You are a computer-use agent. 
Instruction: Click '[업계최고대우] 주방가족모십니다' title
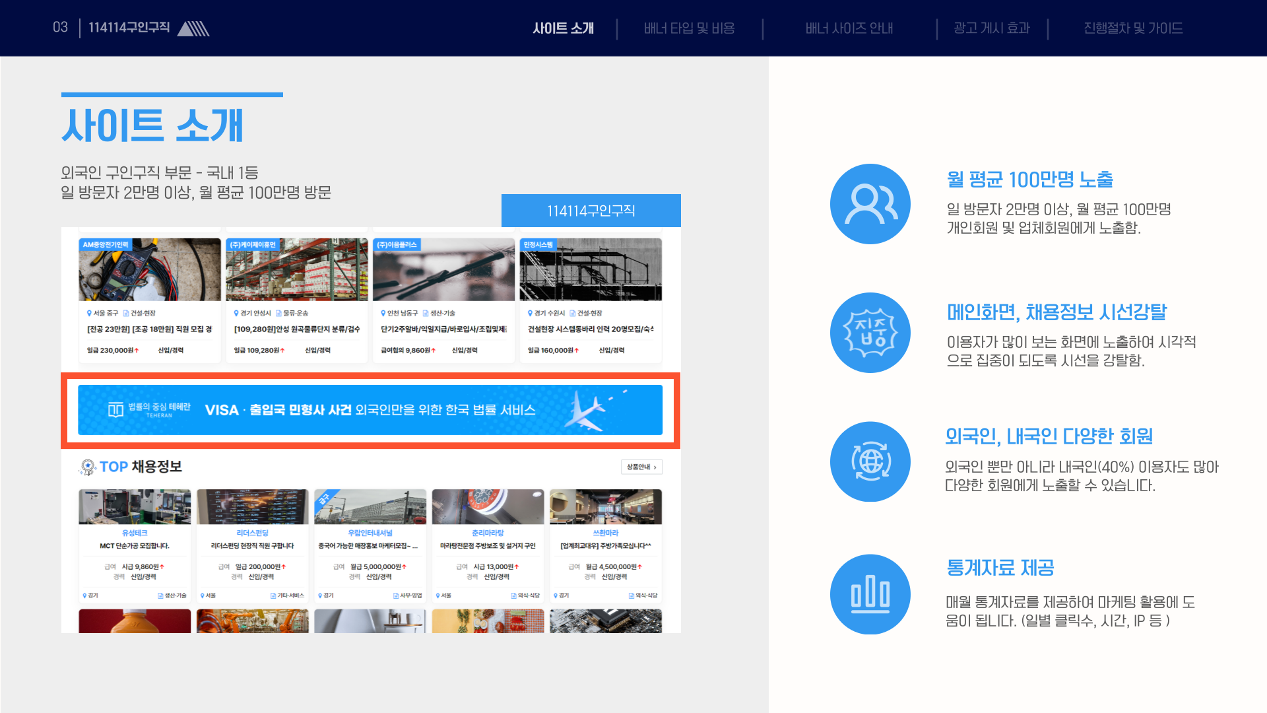[x=606, y=546]
